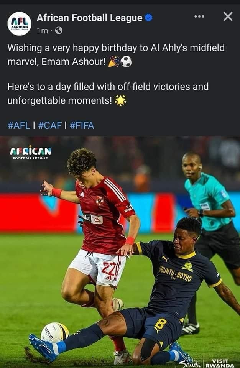240x368 pixels.
Task: Click the African Football League logo on photo
Action: click(30, 153)
